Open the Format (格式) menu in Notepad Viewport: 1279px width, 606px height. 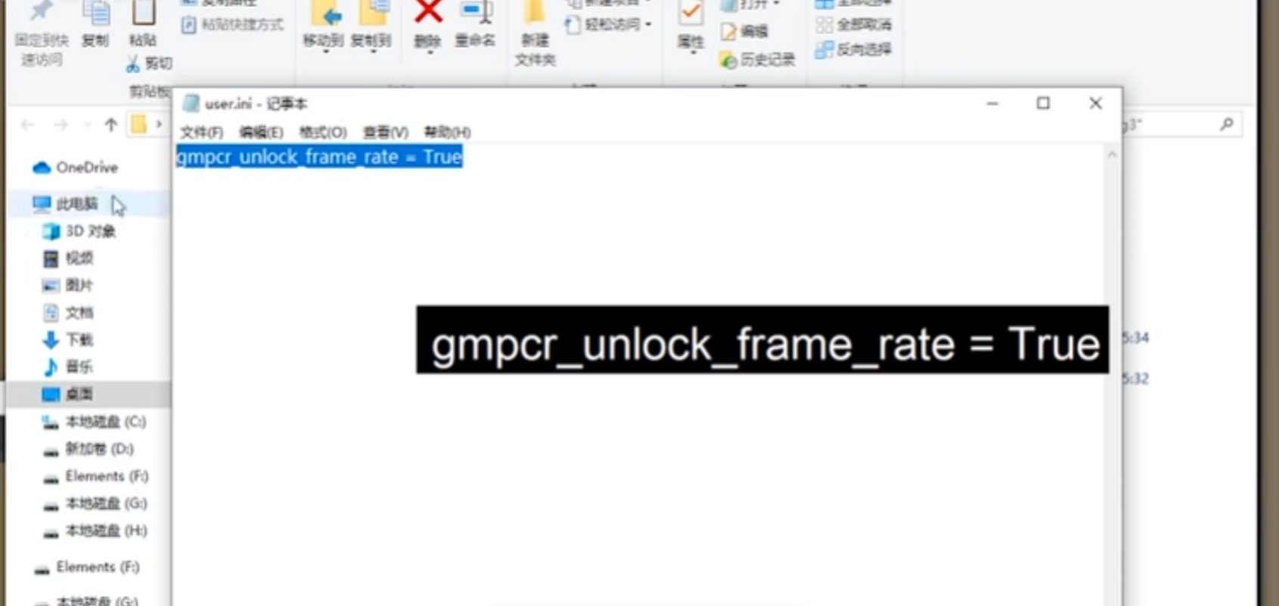coord(322,132)
